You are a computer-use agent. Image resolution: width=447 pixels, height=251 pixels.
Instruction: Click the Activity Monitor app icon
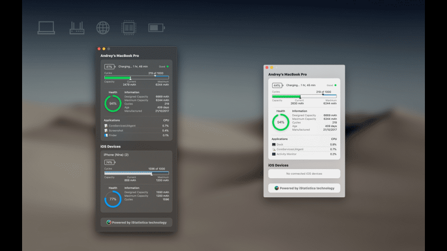pos(274,154)
